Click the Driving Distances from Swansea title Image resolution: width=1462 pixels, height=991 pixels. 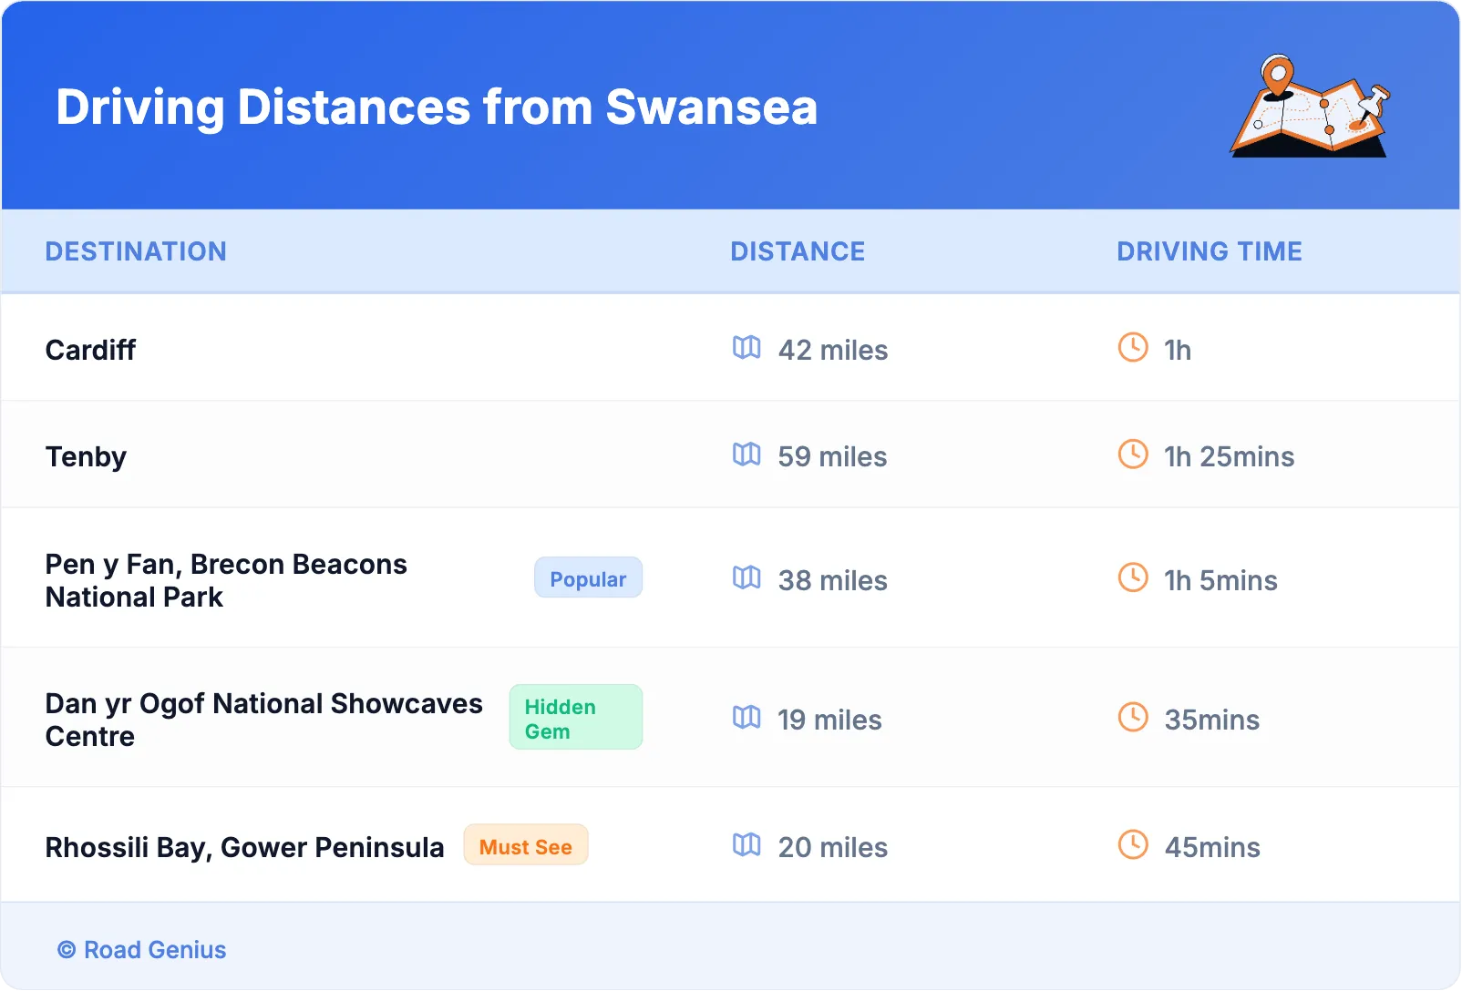click(x=437, y=107)
